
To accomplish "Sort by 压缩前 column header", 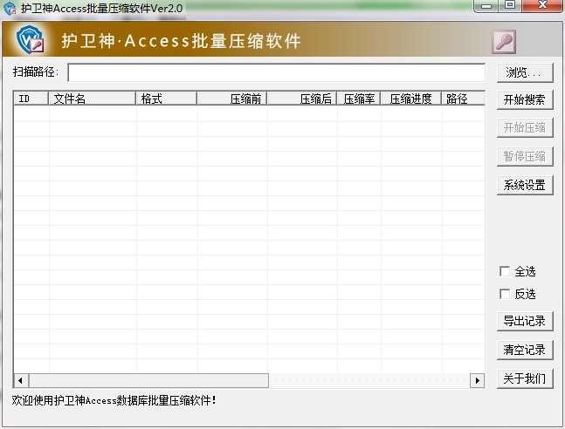I will point(231,99).
